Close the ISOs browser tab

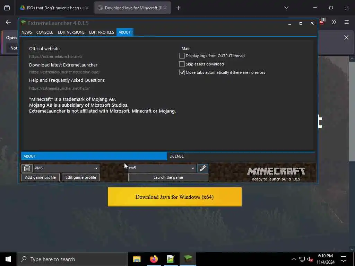coord(87,8)
